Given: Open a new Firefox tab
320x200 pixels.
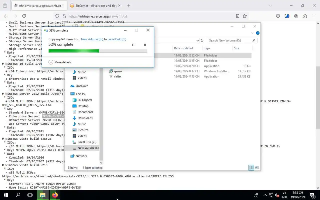Looking at the screenshot, I should click(x=128, y=5).
